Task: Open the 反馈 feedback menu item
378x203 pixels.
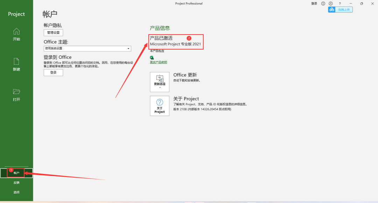Action: (x=16, y=182)
